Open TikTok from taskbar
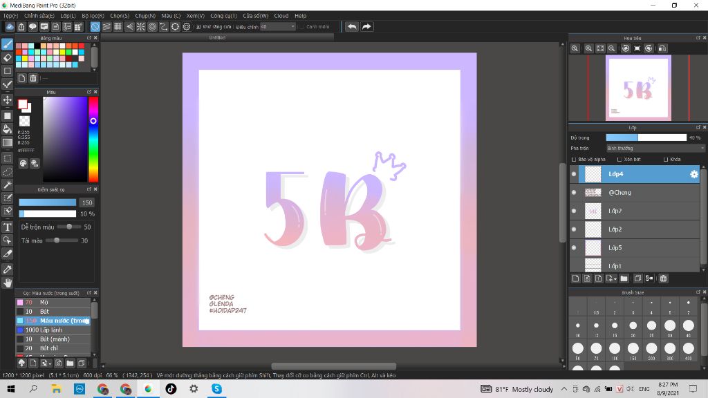The width and height of the screenshot is (708, 398). pyautogui.click(x=171, y=388)
